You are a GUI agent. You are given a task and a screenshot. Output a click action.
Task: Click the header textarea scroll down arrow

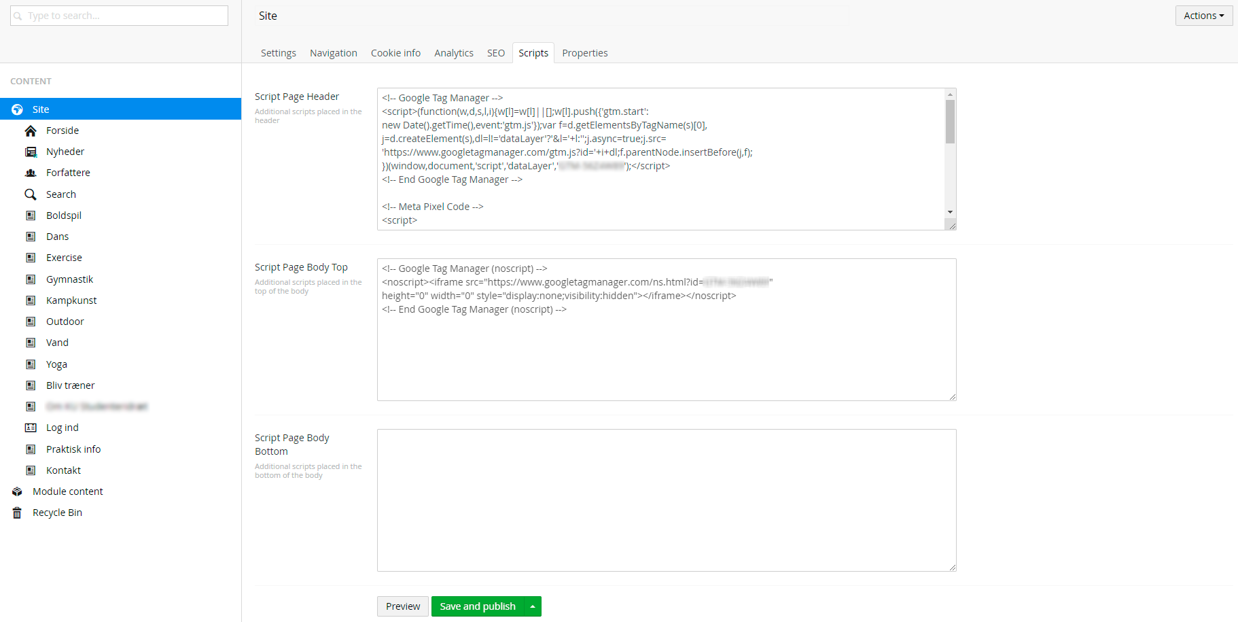pos(950,212)
